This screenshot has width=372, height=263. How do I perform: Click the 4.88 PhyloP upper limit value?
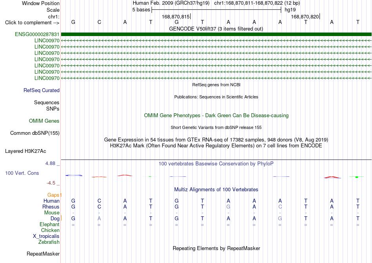[x=50, y=163]
